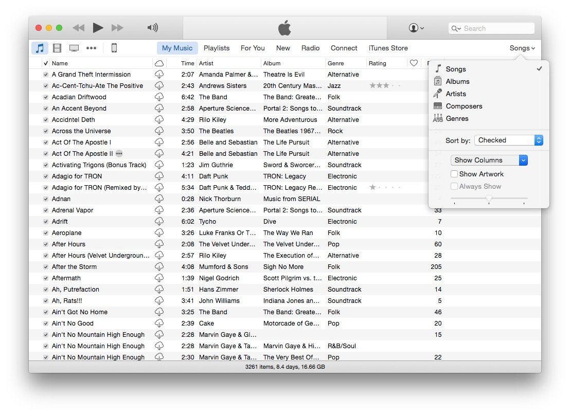This screenshot has height=414, width=570.
Task: Sort by the heart Love column header
Action: [414, 63]
